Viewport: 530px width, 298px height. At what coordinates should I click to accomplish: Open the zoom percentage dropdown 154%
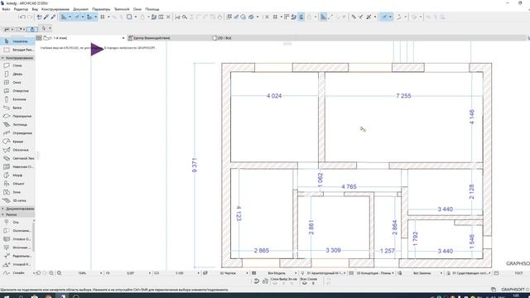[101, 273]
